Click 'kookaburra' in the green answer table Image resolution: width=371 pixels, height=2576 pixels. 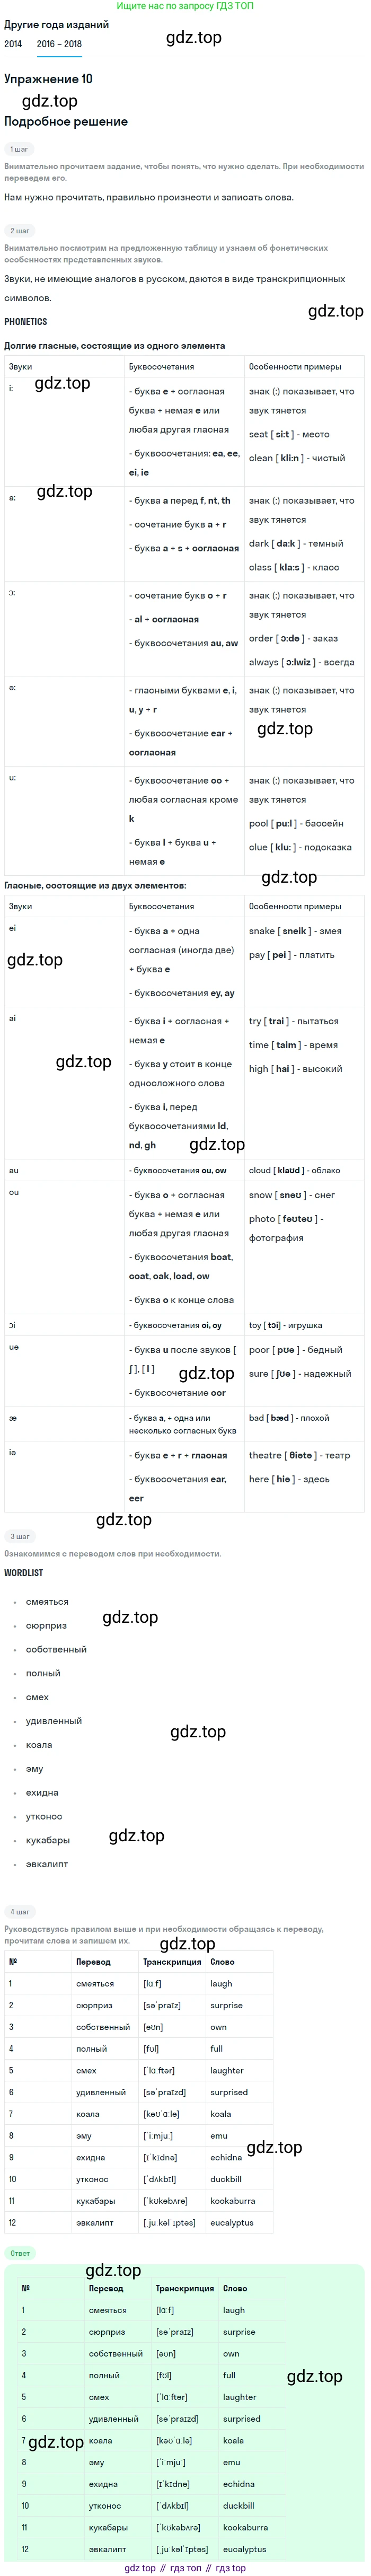(x=246, y=2527)
